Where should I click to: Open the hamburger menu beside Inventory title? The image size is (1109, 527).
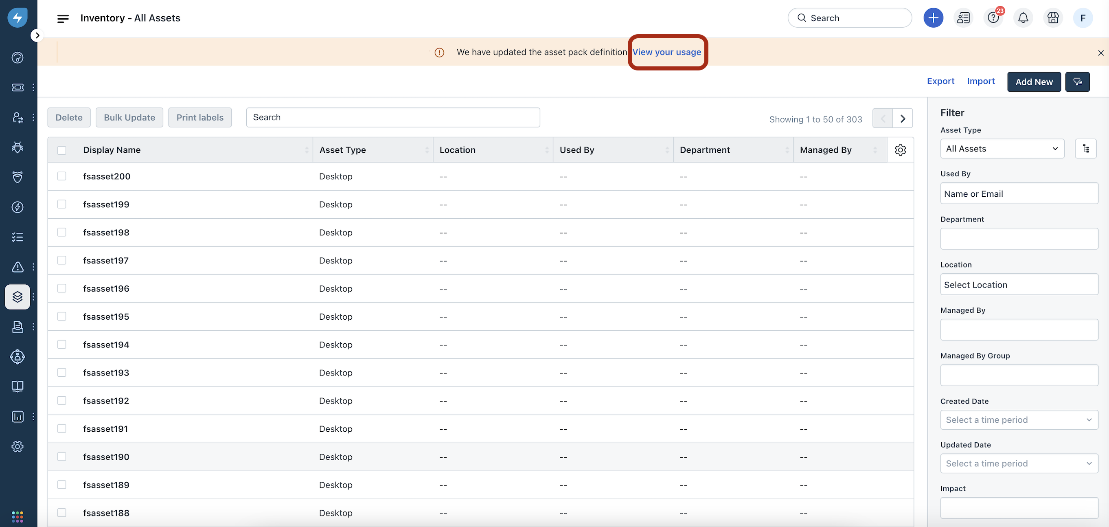click(x=63, y=18)
